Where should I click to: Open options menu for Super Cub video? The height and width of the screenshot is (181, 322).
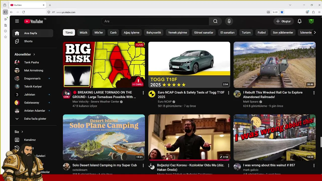pos(143,165)
